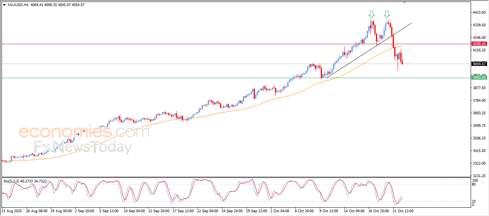
Task: Select the green 3950.56 price tag
Action: tap(479, 78)
